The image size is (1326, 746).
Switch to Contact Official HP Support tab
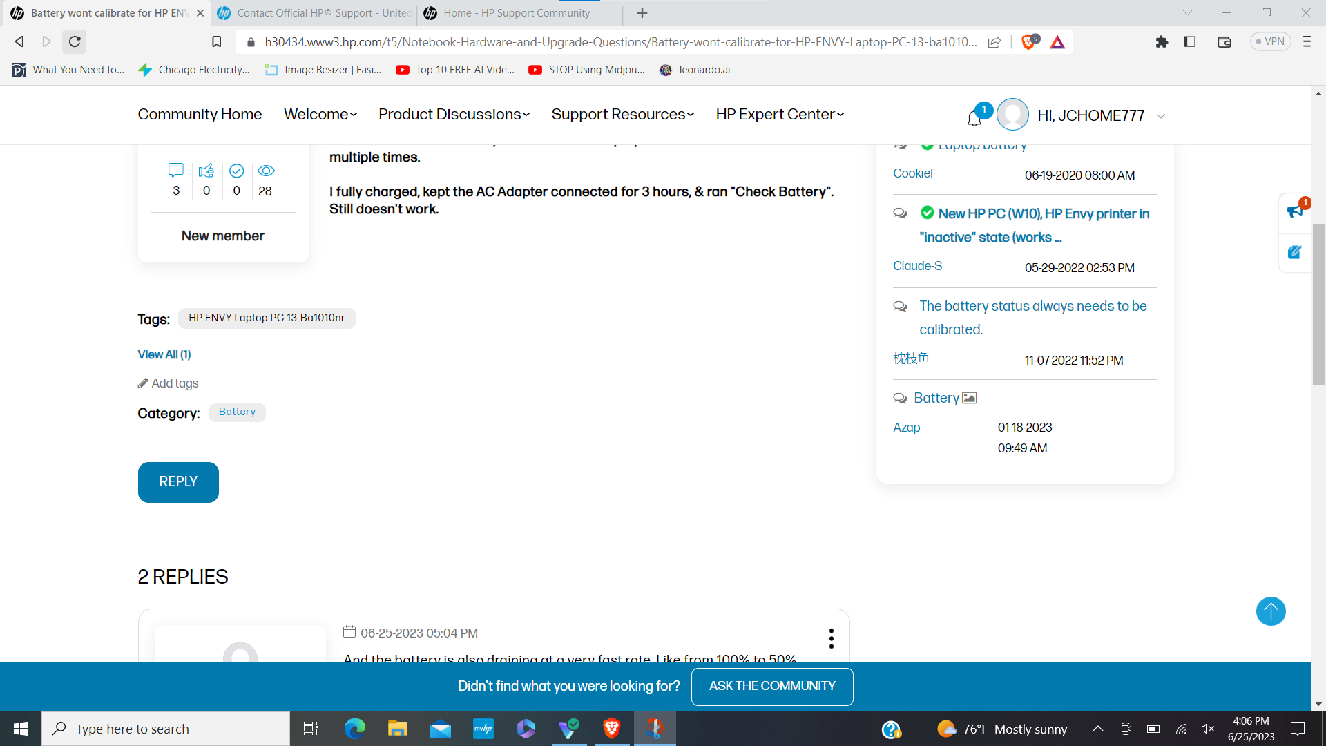(315, 13)
